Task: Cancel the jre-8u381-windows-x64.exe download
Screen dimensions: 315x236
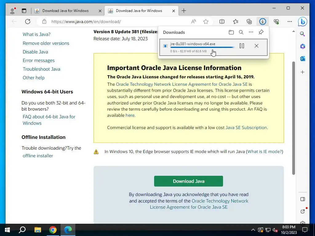Action: pos(256,46)
